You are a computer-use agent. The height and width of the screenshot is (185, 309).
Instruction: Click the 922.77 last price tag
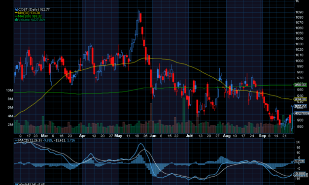300,106
